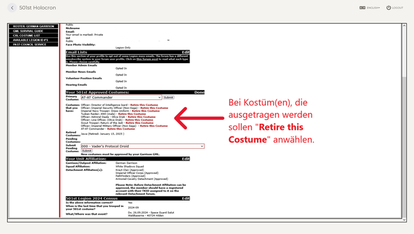Edit the Your Unit Affiliation section
The image size is (414, 234).
(x=186, y=159)
